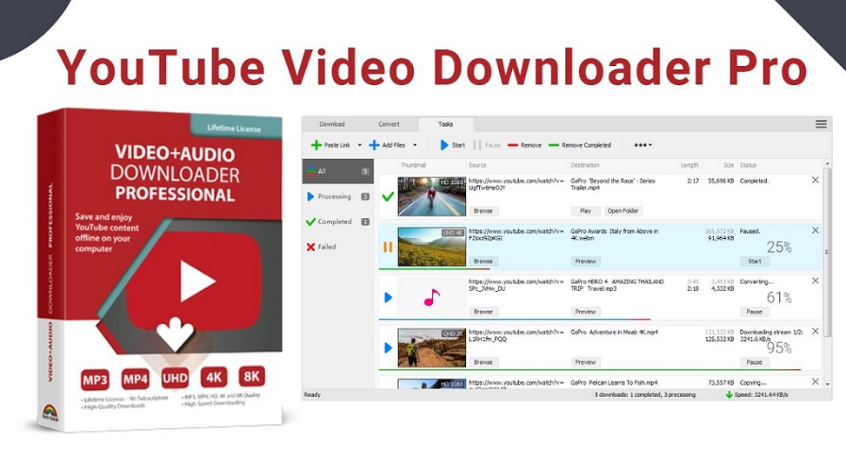Sort by the Thumbnail column header
Image resolution: width=846 pixels, height=476 pixels.
pos(413,165)
